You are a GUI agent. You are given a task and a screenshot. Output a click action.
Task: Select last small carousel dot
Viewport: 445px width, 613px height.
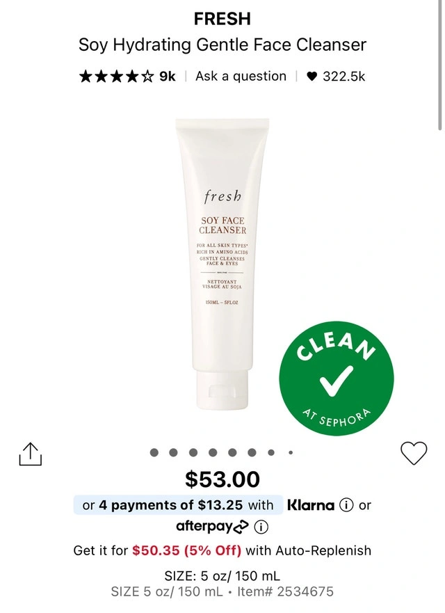pos(291,453)
